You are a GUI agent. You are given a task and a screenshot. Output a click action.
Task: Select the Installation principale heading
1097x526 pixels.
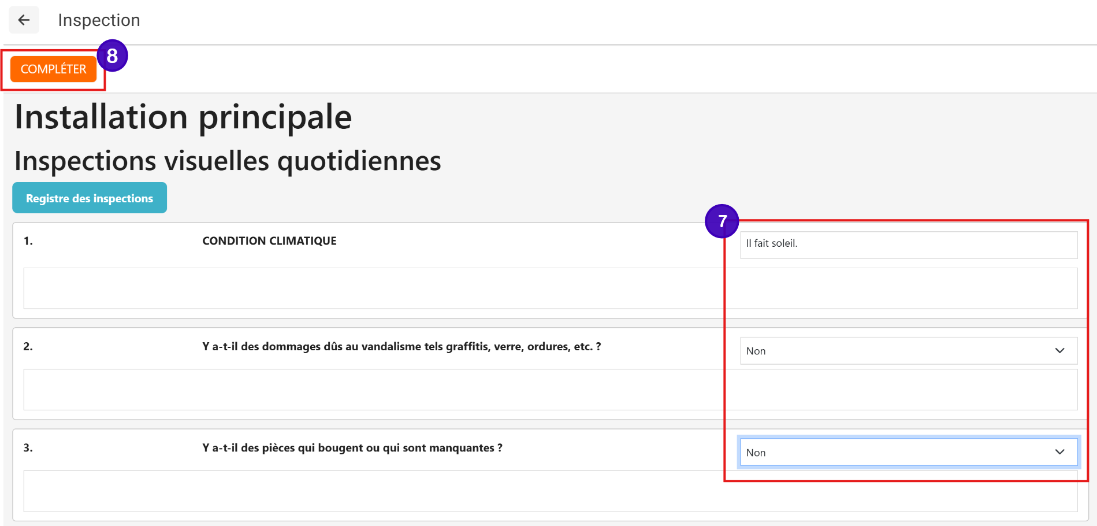click(183, 117)
